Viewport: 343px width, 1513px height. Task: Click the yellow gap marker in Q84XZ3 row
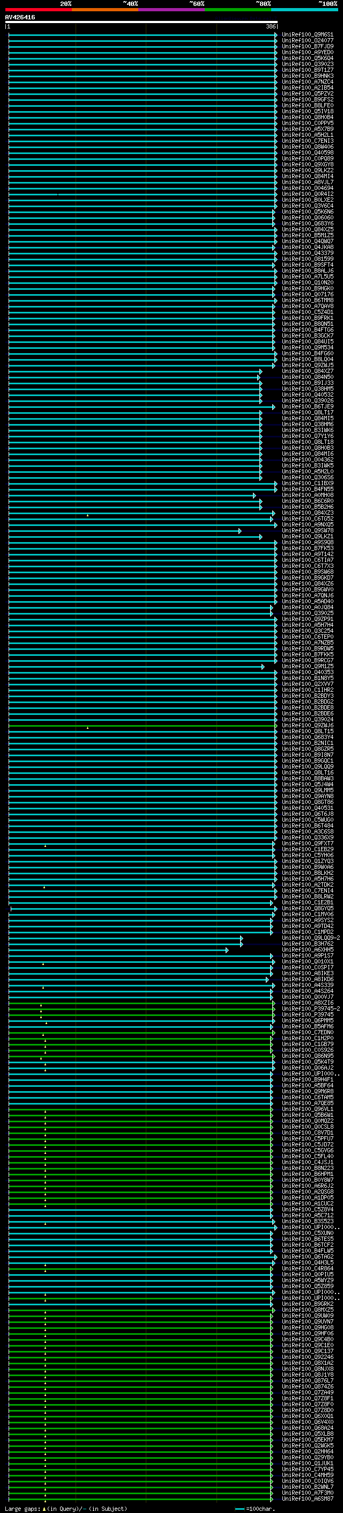pos(88,515)
